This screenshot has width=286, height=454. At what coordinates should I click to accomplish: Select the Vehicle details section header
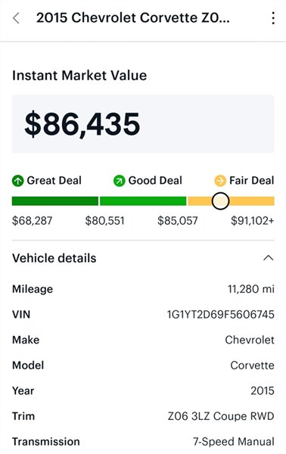point(54,258)
